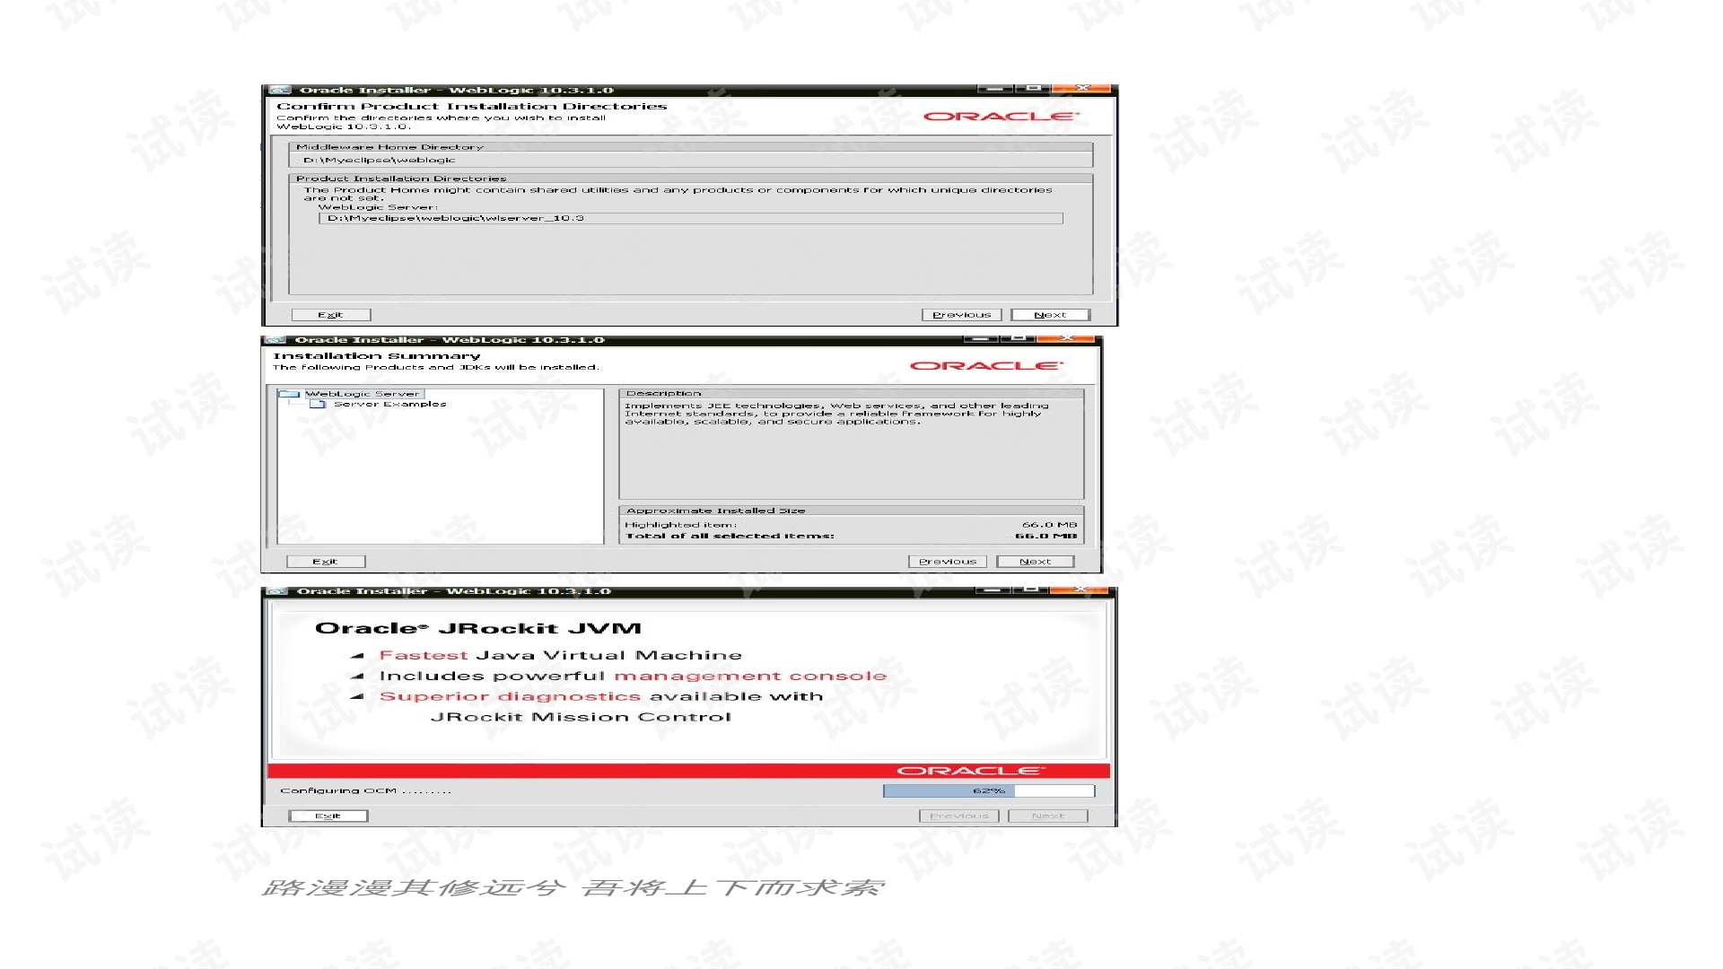Image resolution: width=1723 pixels, height=969 pixels.
Task: Close the JRockit JVM progress window
Action: click(x=1080, y=590)
